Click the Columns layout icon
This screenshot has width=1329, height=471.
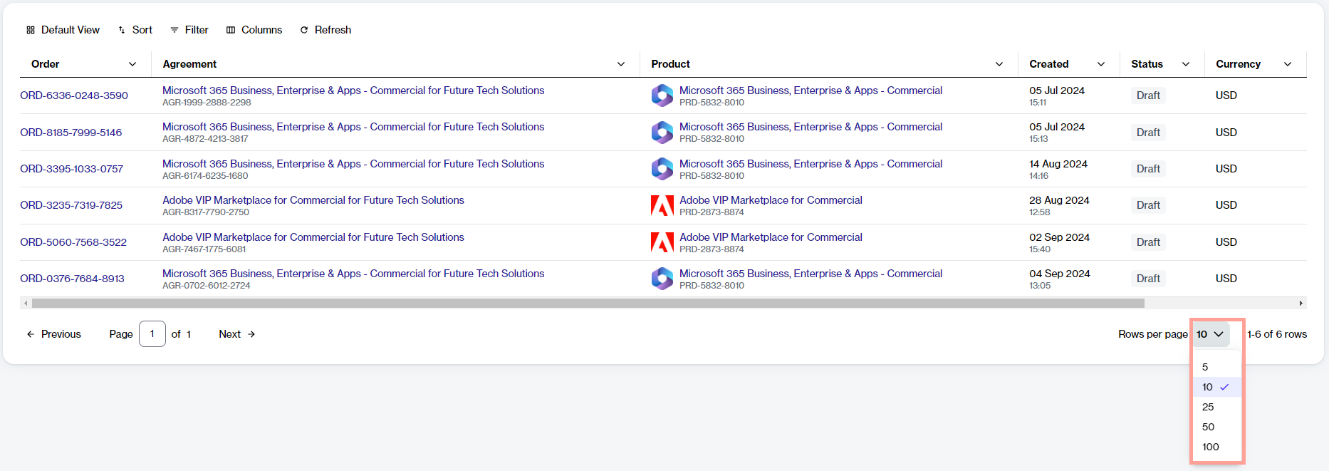tap(231, 30)
